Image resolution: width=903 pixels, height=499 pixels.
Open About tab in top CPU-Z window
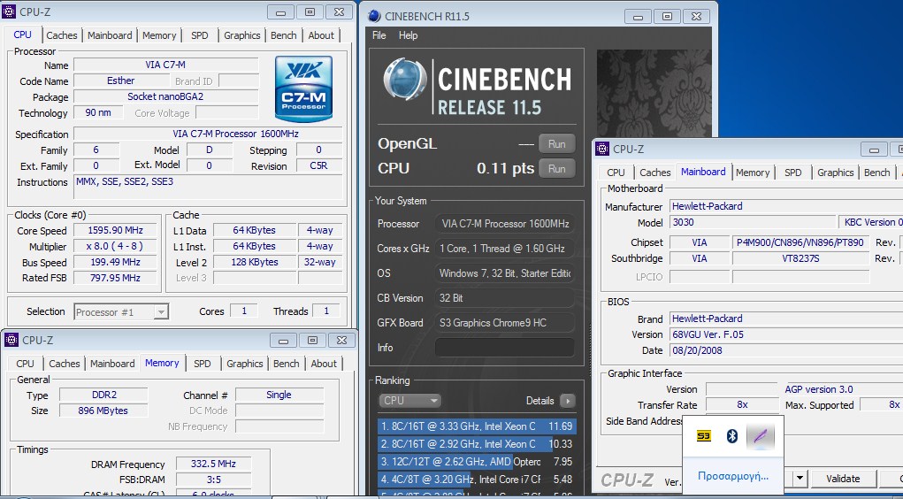321,35
